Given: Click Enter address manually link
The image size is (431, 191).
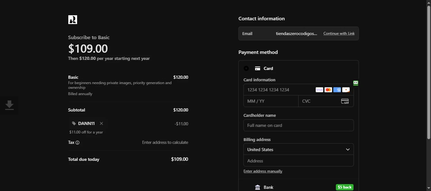Looking at the screenshot, I should tap(263, 171).
